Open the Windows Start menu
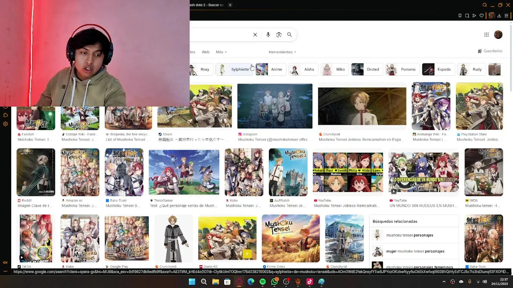 tap(192, 282)
